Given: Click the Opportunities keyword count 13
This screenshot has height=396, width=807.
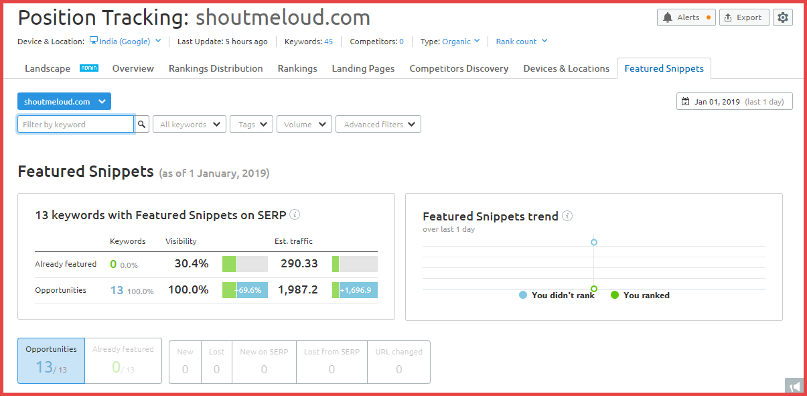Looking at the screenshot, I should 117,290.
